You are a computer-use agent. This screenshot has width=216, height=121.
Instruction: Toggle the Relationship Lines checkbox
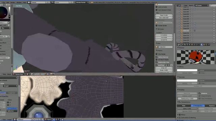[x=157, y=62]
